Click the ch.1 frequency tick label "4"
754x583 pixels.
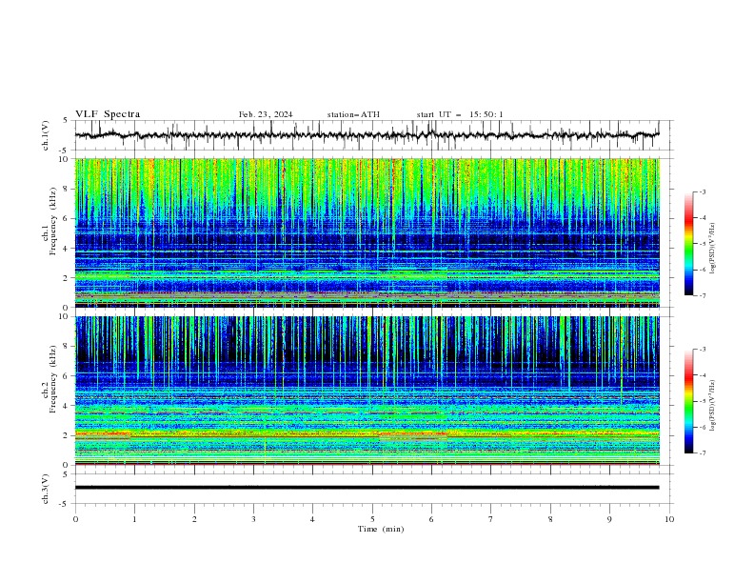[x=66, y=249]
